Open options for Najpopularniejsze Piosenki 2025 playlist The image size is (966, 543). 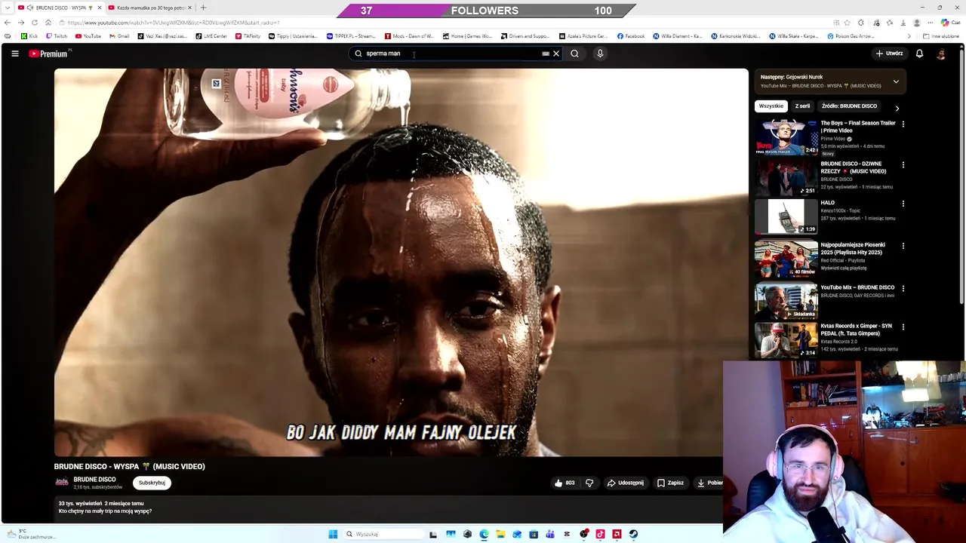coord(903,246)
